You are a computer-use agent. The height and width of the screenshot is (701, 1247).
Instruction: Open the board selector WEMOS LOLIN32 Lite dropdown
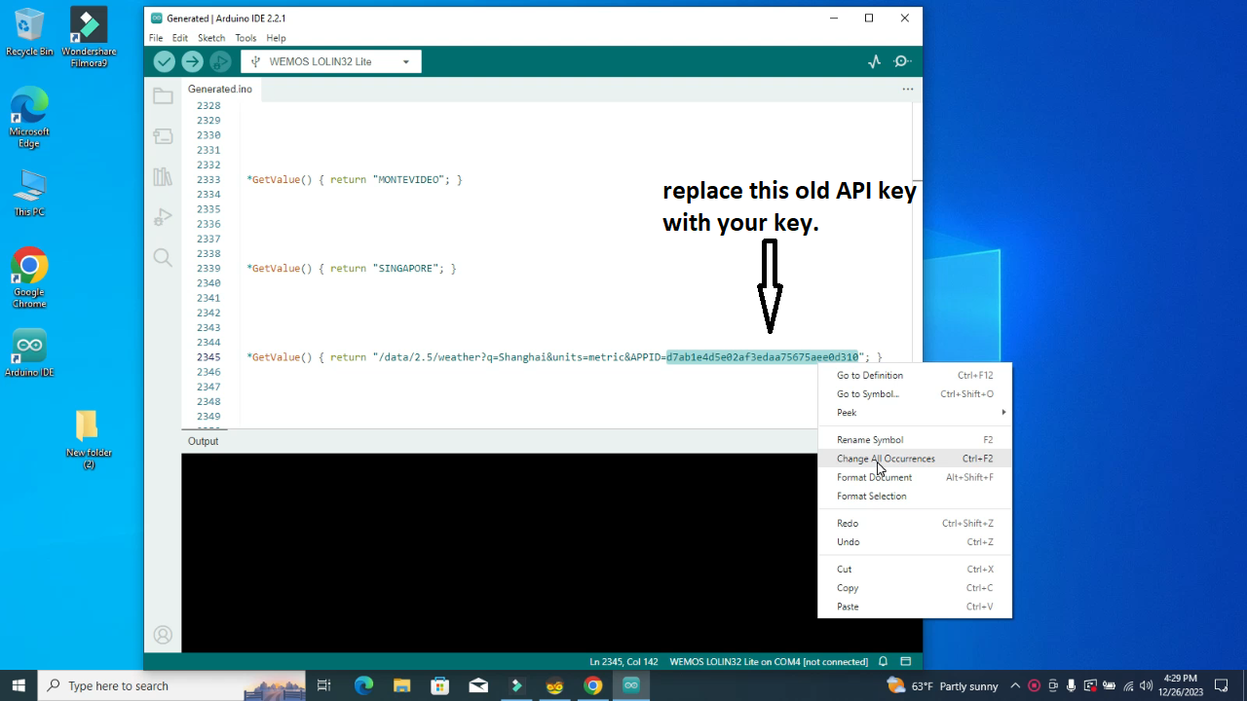coord(331,61)
